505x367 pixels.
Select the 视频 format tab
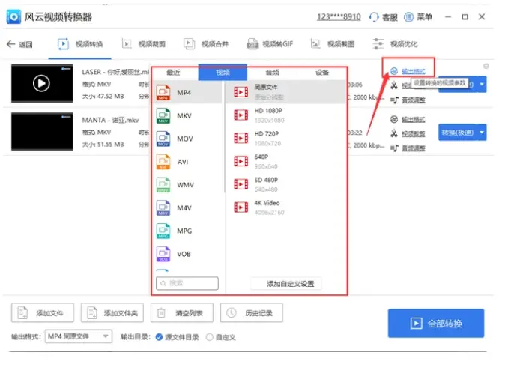pos(223,73)
